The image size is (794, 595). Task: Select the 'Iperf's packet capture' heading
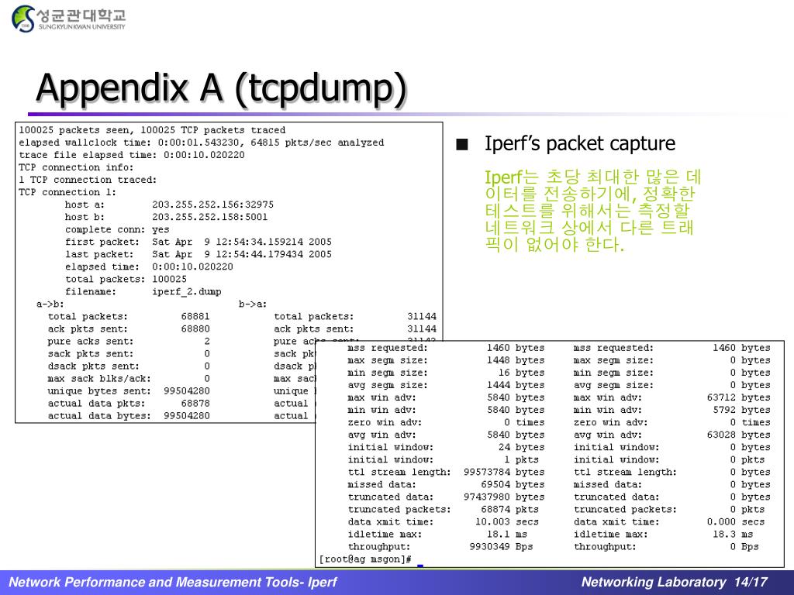coord(580,143)
